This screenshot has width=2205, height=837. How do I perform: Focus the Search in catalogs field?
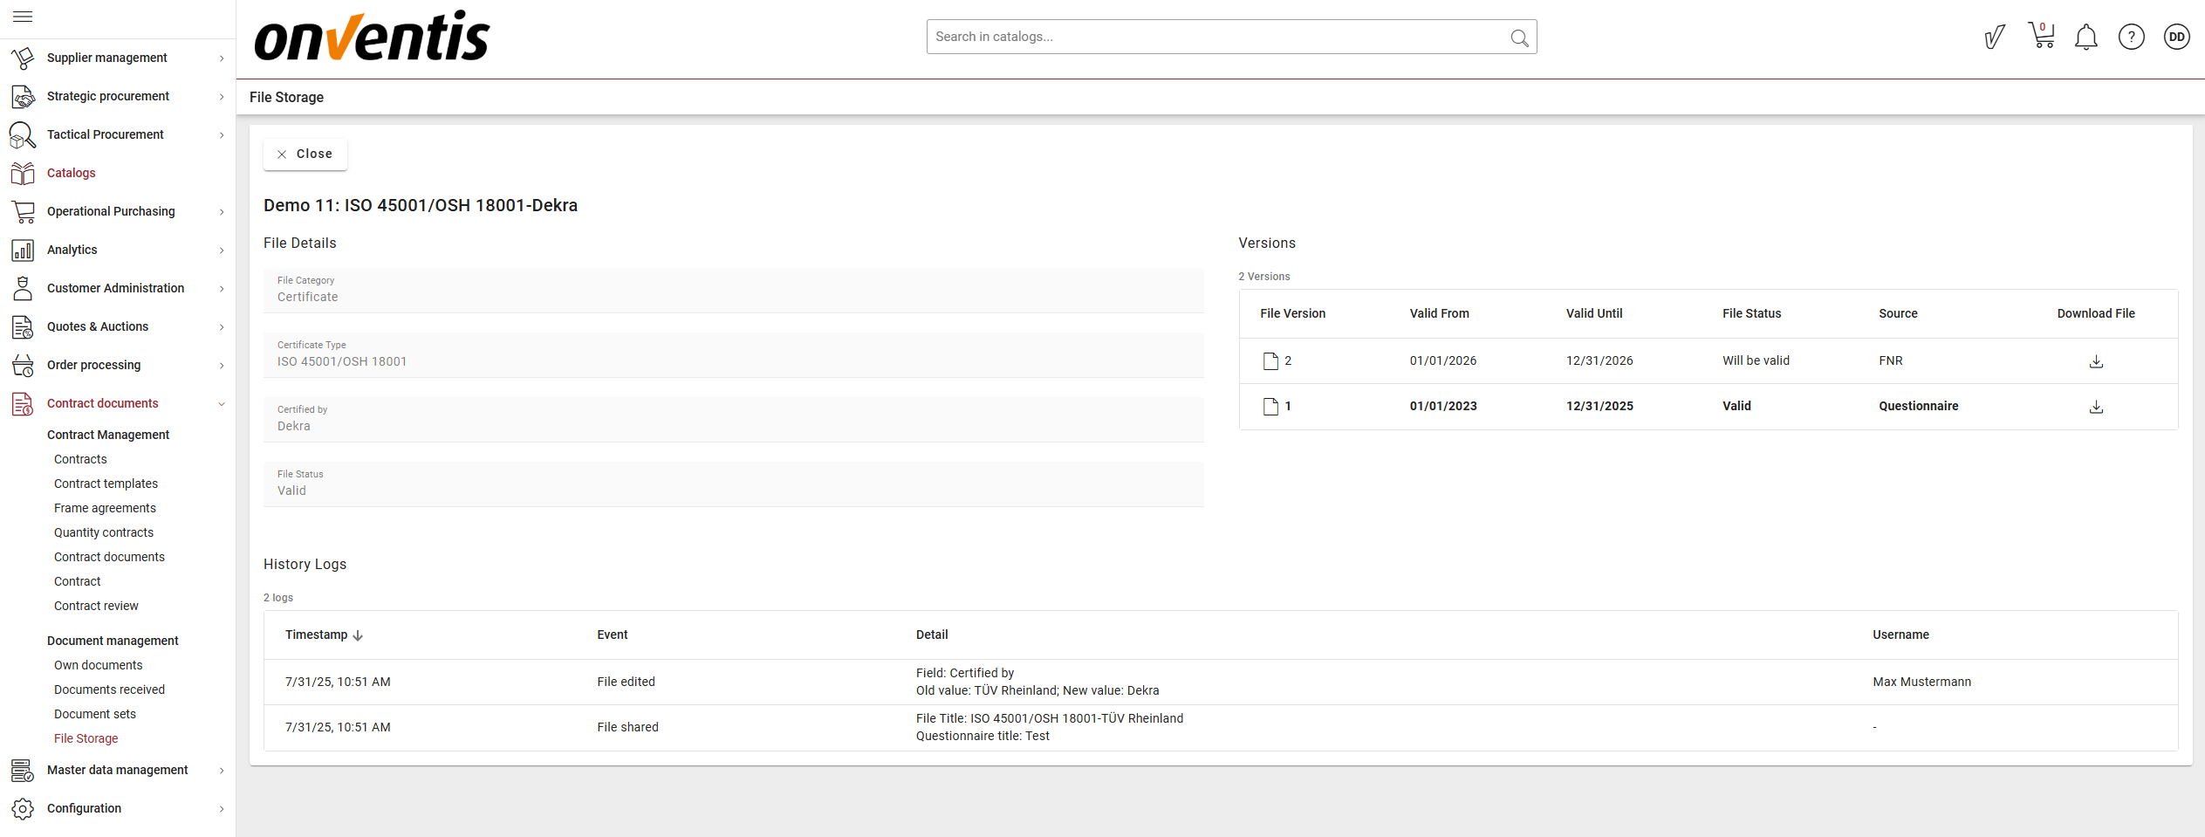tap(1217, 37)
